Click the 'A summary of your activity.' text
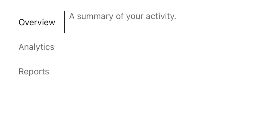Image resolution: width=270 pixels, height=123 pixels. (123, 16)
